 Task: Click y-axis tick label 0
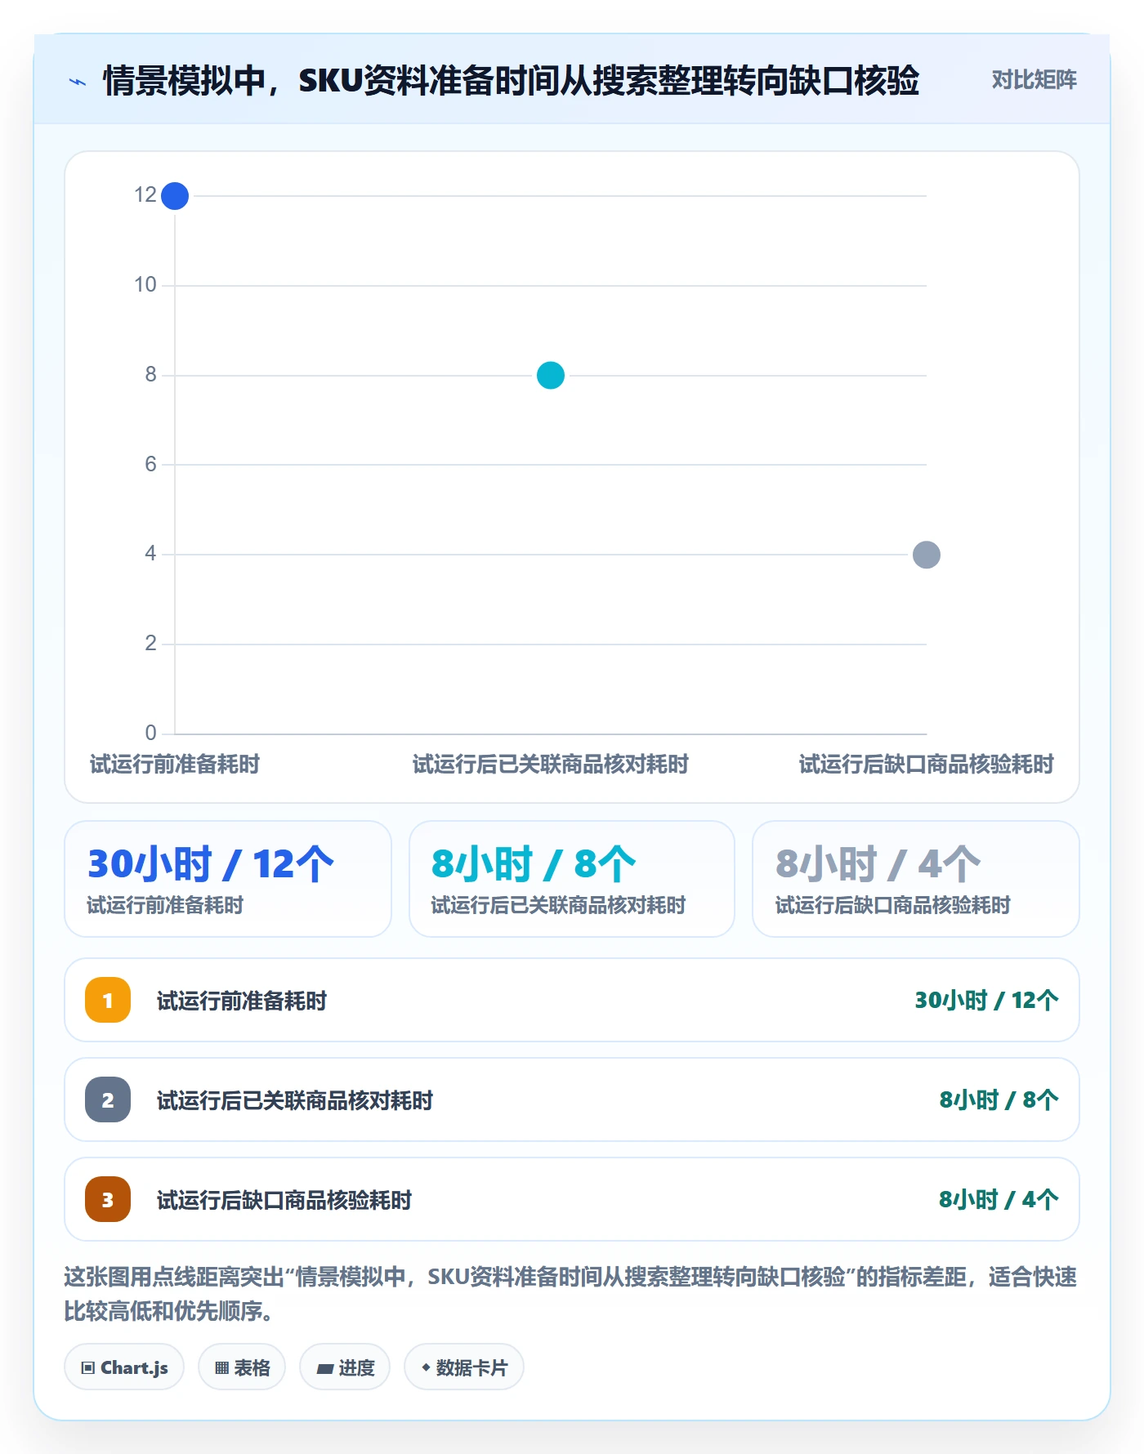pyautogui.click(x=150, y=733)
